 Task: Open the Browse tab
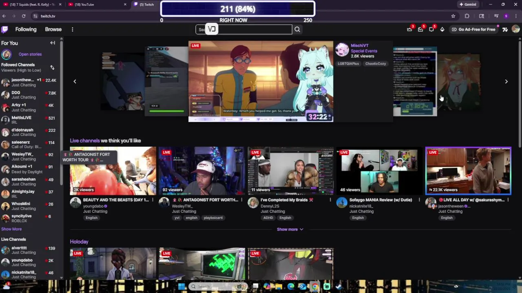point(53,29)
